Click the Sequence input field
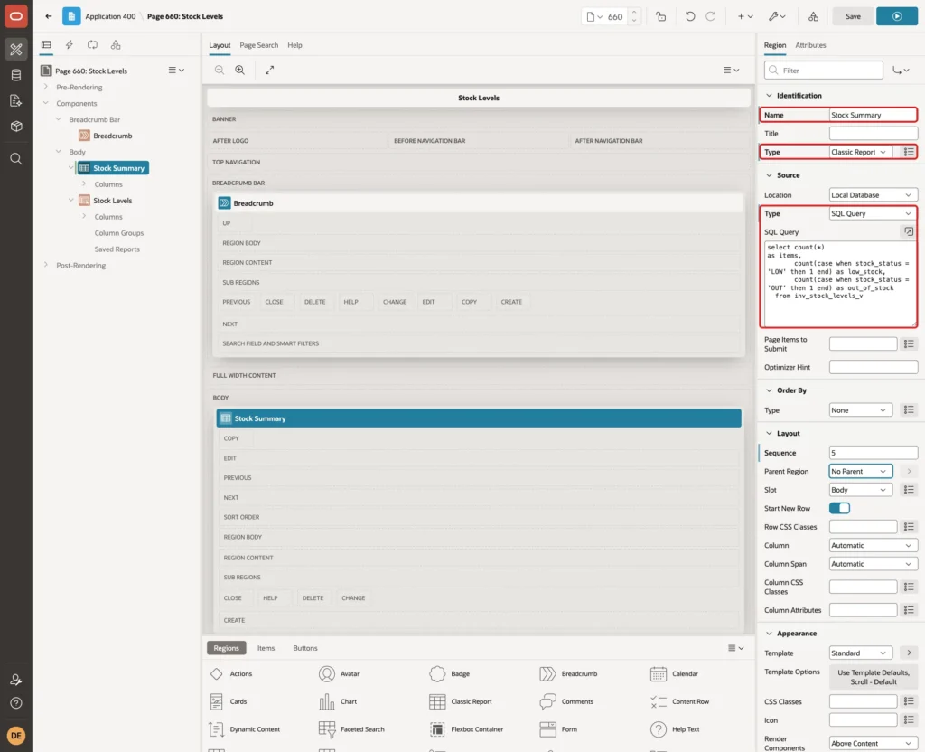The height and width of the screenshot is (752, 925). click(874, 453)
